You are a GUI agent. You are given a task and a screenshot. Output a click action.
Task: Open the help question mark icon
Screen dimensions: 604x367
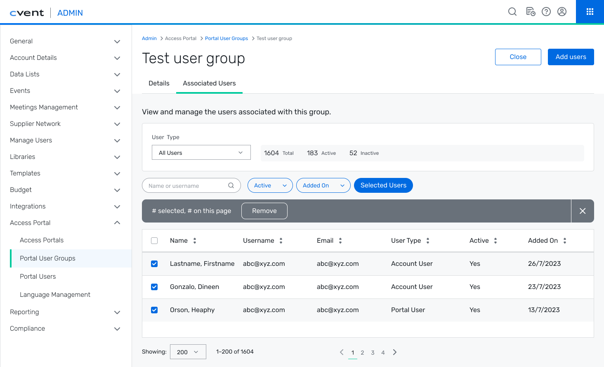[546, 12]
